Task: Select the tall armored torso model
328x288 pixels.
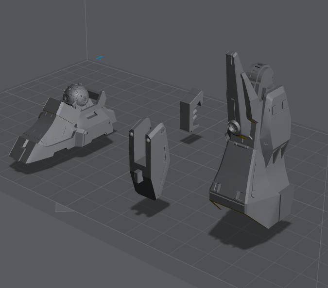Action: 251,140
